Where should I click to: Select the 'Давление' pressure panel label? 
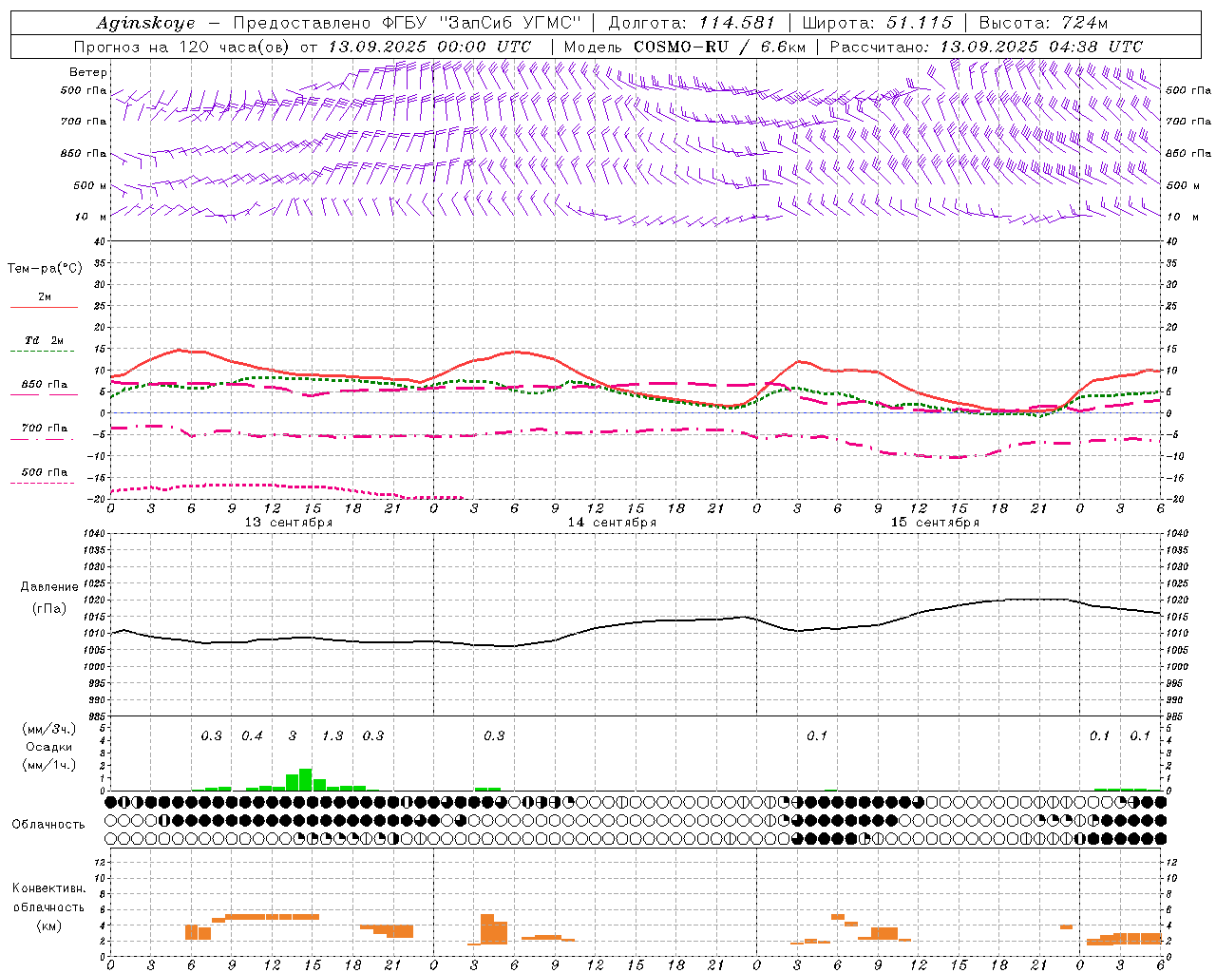(49, 587)
